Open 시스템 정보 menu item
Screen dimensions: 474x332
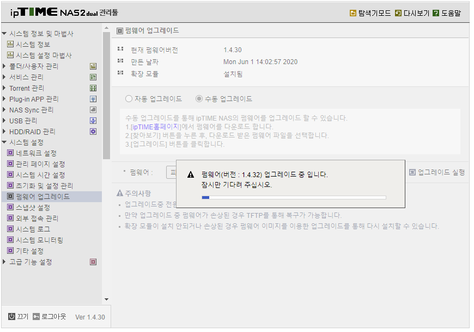(33, 45)
